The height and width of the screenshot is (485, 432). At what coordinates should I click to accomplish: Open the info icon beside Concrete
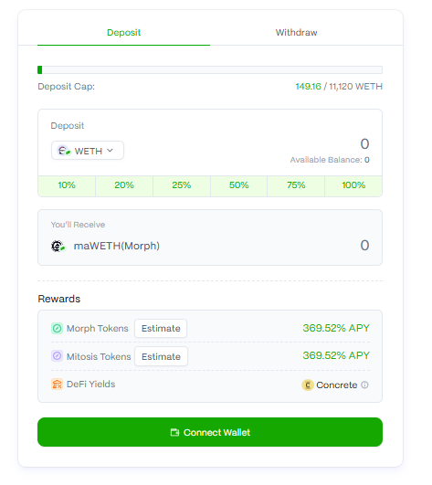(365, 385)
